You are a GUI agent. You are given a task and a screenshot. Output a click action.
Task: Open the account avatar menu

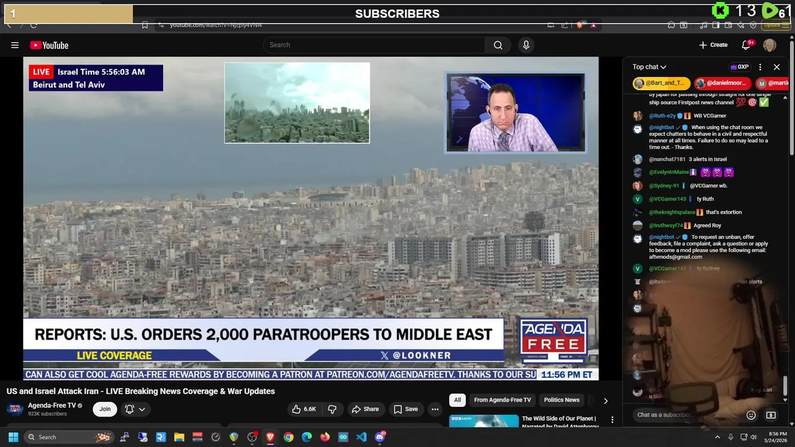(770, 45)
